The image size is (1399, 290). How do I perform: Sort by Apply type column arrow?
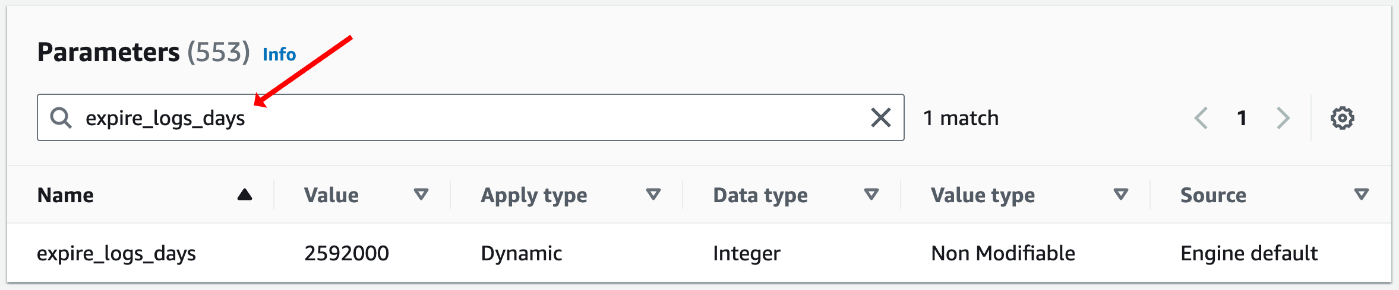(653, 194)
